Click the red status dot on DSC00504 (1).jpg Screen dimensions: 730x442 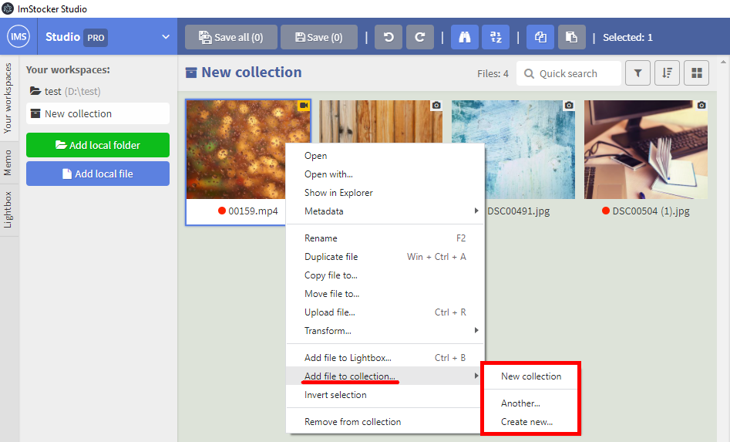point(606,211)
